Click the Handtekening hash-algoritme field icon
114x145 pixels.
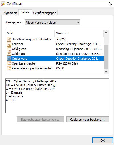pyautogui.click(x=9, y=39)
